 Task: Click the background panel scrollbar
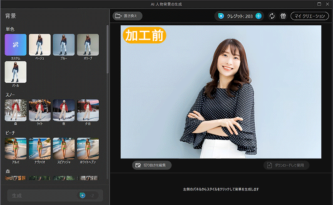tap(108, 49)
